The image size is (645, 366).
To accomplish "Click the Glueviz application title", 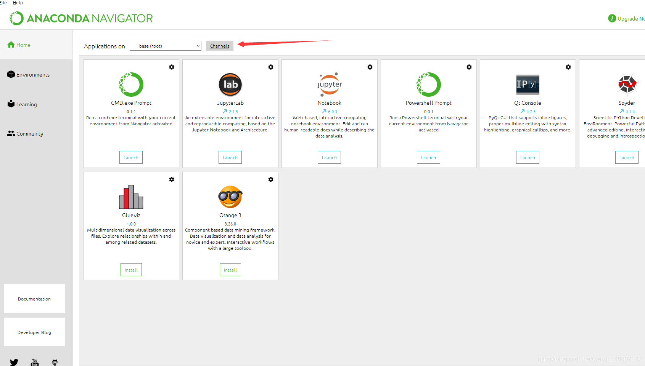I will click(131, 215).
